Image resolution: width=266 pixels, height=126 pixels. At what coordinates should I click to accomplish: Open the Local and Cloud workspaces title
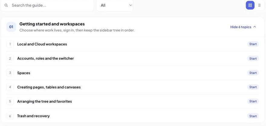[x=42, y=44]
